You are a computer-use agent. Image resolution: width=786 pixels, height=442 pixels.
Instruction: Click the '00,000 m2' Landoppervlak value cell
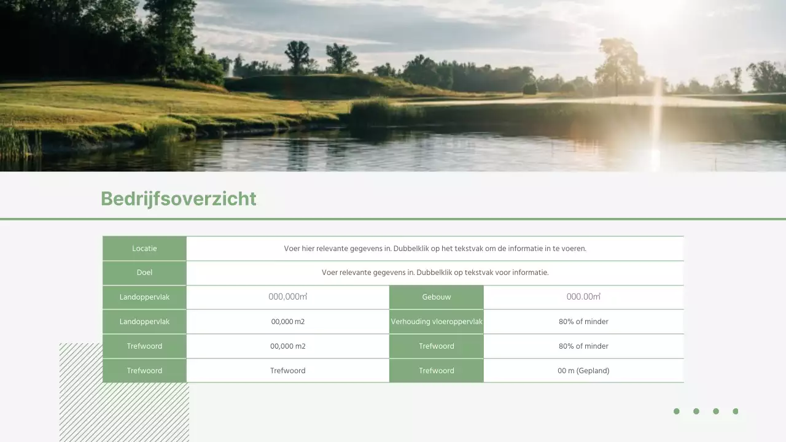(287, 321)
